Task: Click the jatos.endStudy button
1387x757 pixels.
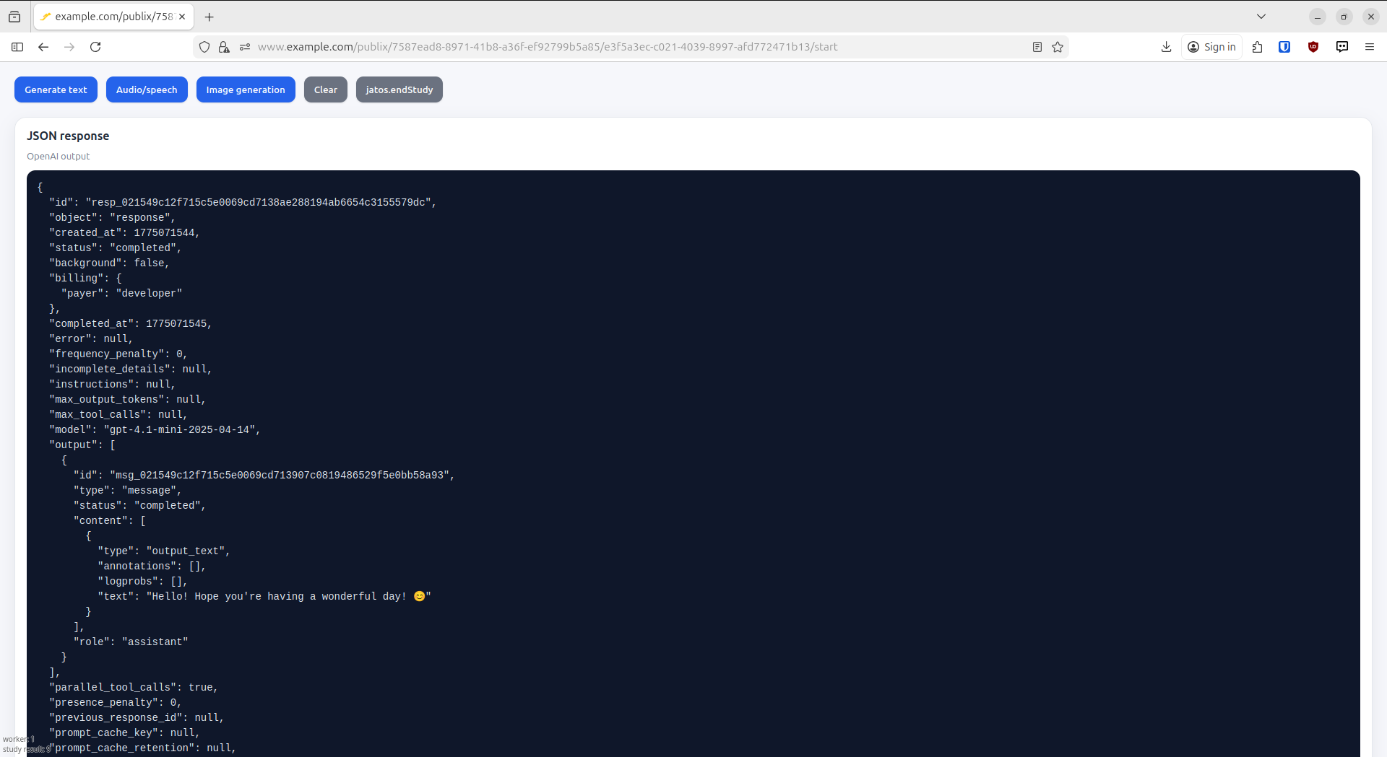Action: pyautogui.click(x=399, y=89)
